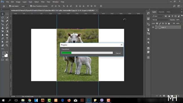Viewport: 183px width, 103px height.
Task: Switch to the Channels tab
Action: (161, 12)
